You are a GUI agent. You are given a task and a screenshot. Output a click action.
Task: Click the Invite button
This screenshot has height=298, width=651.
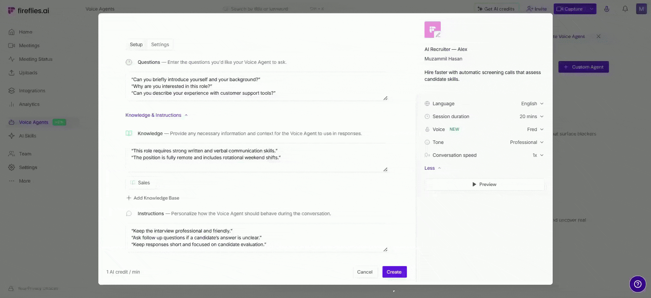click(536, 9)
